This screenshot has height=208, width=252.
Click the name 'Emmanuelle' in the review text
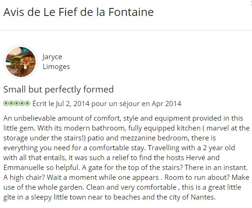24,168
